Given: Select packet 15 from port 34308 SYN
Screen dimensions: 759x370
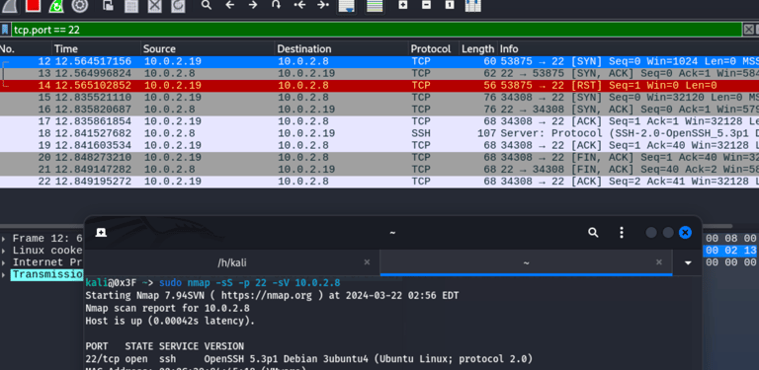Looking at the screenshot, I should 379,98.
